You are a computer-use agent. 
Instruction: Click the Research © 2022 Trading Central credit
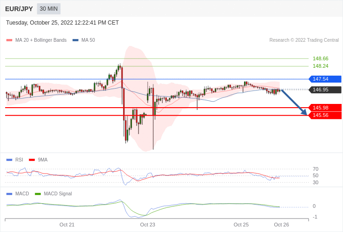304,40
